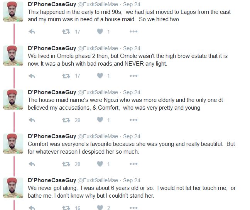Click the @FuxkSallieMae handle on second tweet
Image resolution: width=250 pixels, height=210 pixels.
98,48
